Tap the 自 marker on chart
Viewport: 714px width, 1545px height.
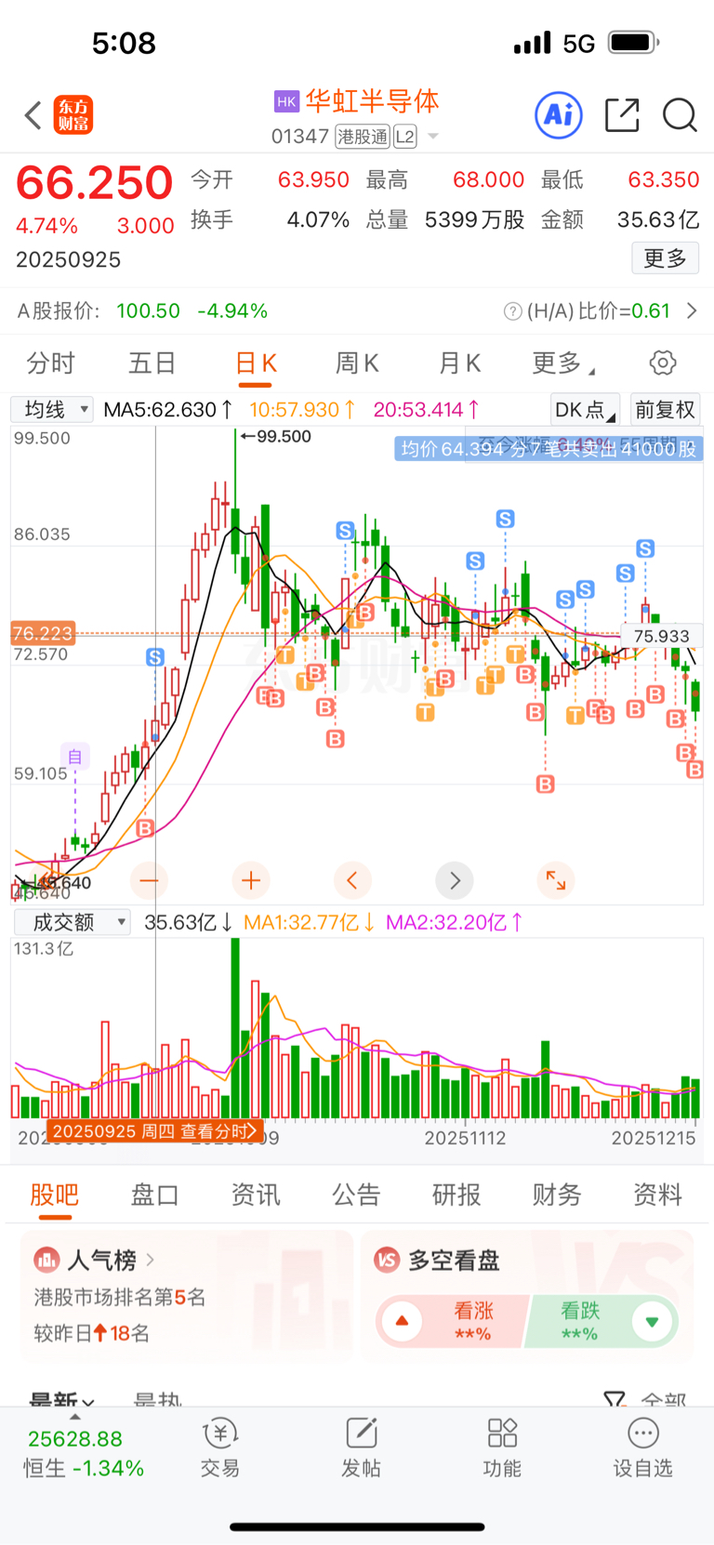pyautogui.click(x=75, y=756)
